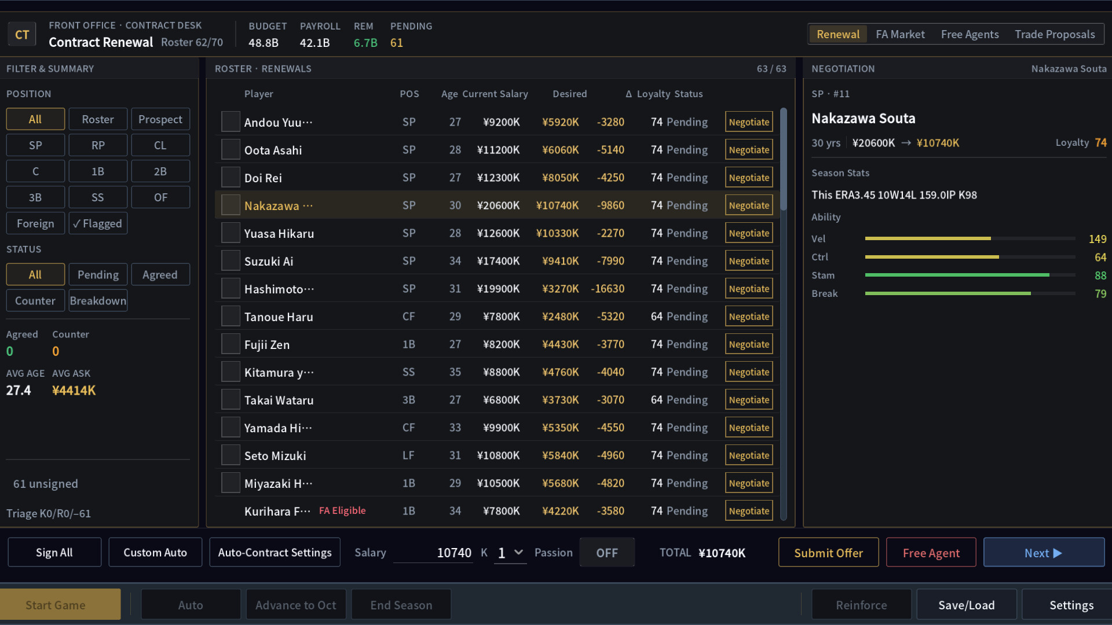Switch to the Renewal tab

837,34
